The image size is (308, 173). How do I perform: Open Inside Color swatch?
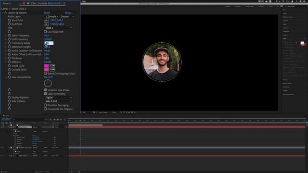point(46,66)
